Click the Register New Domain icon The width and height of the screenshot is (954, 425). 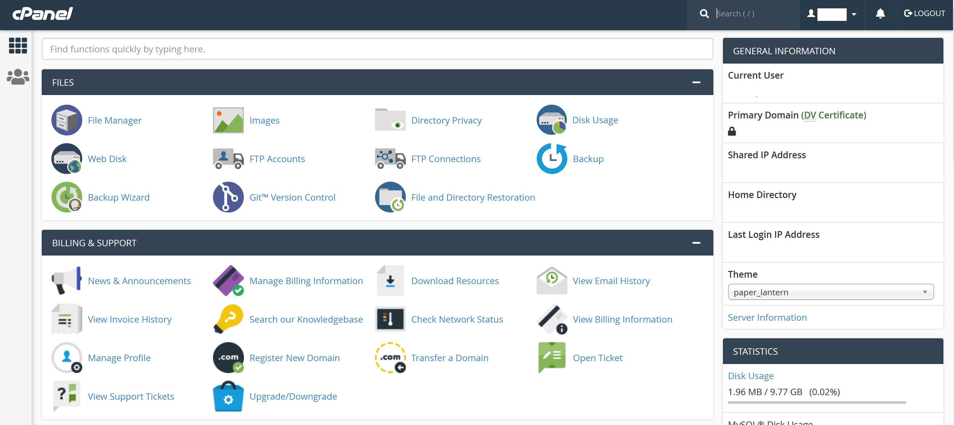[x=228, y=357]
